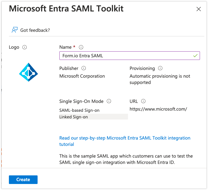Click the Automatic provisioning is not supported text
Screen dimensions: 208x190
click(160, 79)
